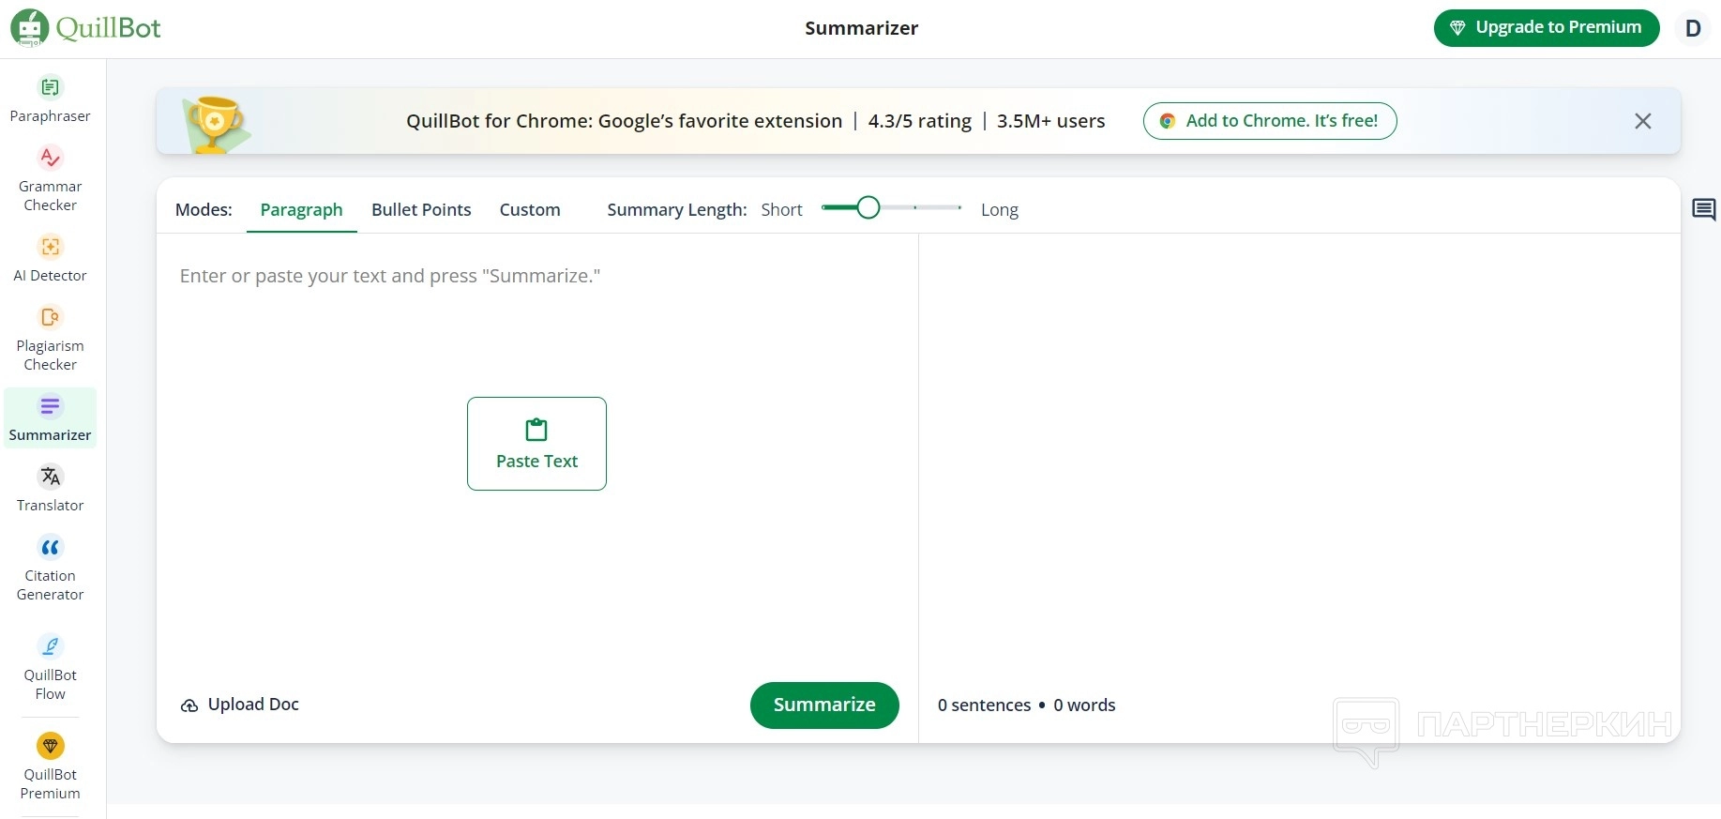Click the Summary Length slider handle

(868, 207)
